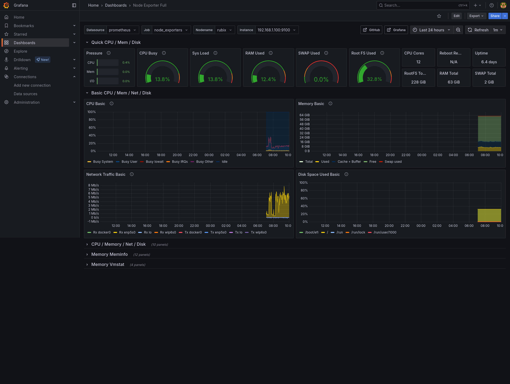This screenshot has height=384, width=510.
Task: Click the Edit dashboard button
Action: click(456, 16)
